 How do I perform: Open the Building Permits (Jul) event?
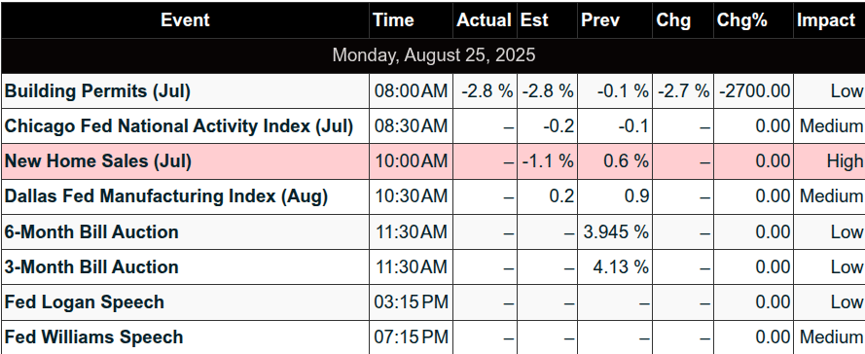tap(97, 91)
